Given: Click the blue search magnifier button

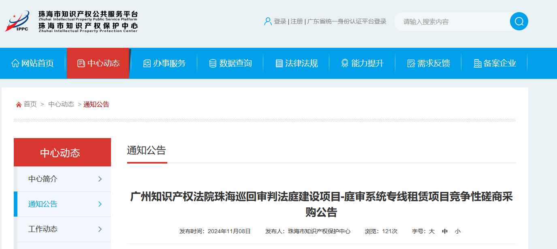Looking at the screenshot, I should point(519,21).
